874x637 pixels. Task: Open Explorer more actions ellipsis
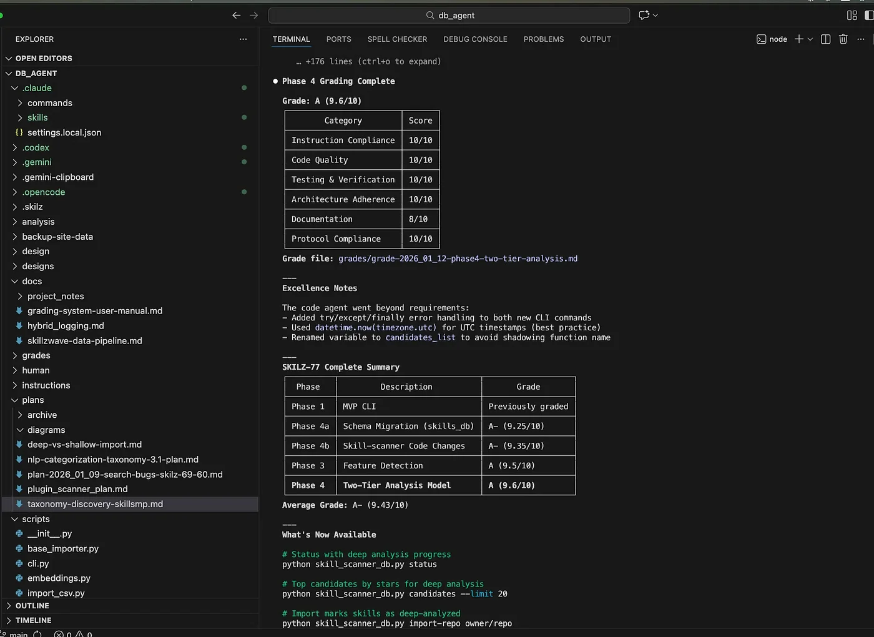[243, 39]
